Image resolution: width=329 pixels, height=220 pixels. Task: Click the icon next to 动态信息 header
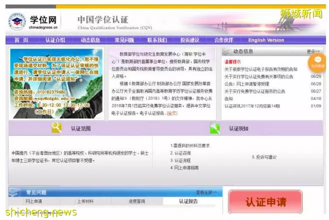(x=227, y=51)
